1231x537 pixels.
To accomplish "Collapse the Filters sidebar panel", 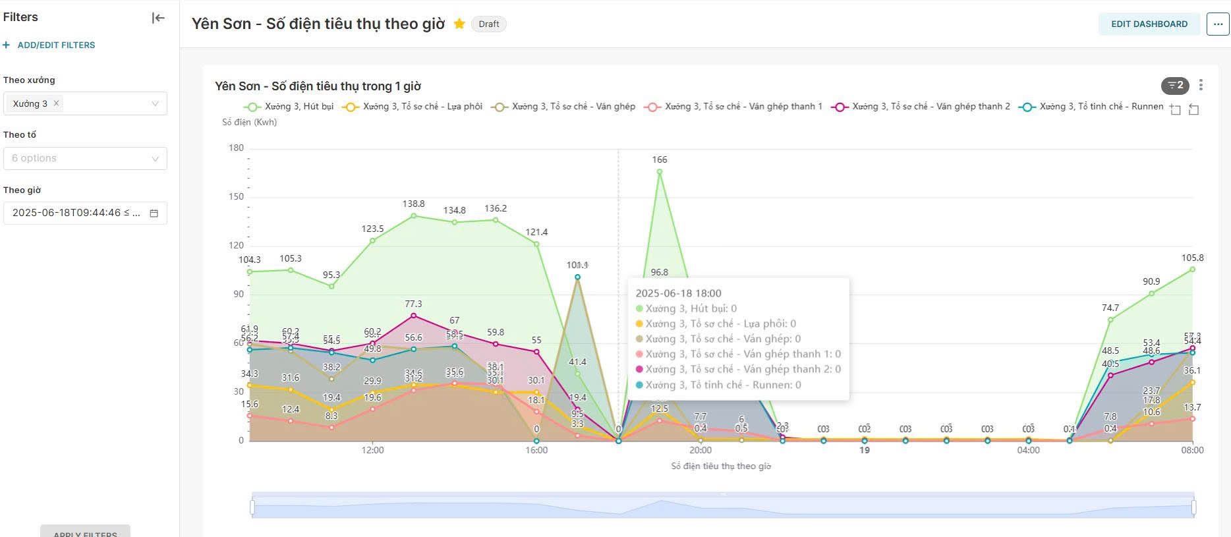I will pyautogui.click(x=158, y=18).
